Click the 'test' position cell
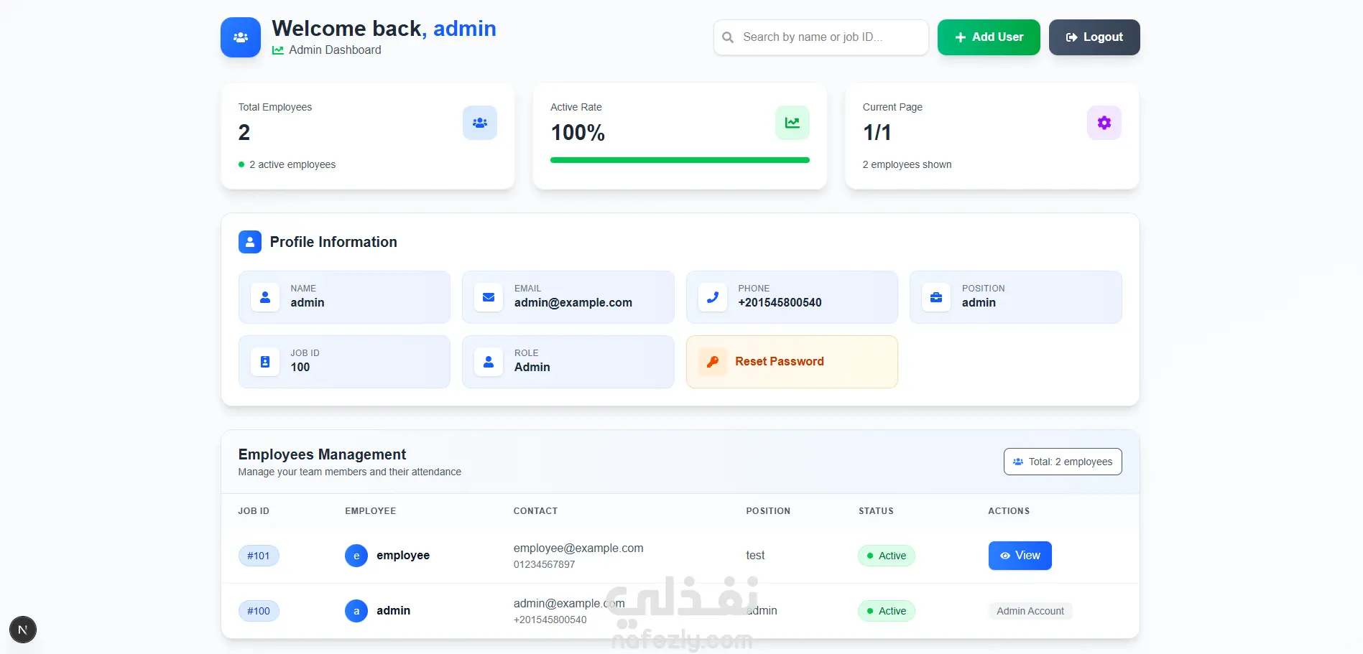 755,556
